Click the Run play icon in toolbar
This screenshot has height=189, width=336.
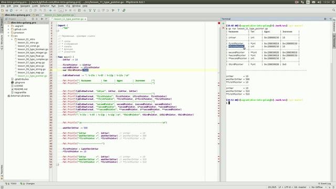(x=66, y=10)
